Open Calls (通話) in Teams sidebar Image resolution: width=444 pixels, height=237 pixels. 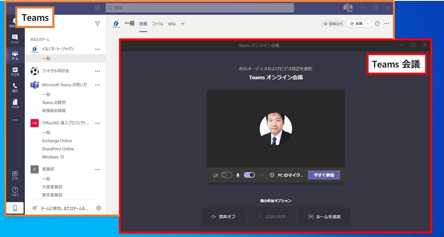click(15, 88)
